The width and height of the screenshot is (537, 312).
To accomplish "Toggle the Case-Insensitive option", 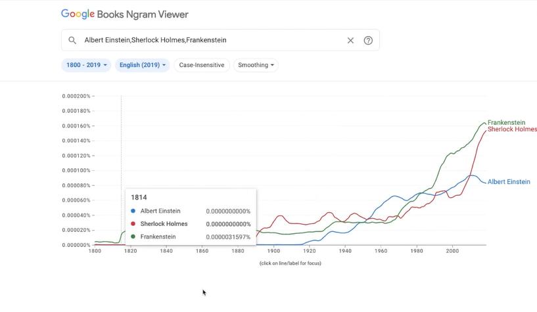I will pos(202,65).
